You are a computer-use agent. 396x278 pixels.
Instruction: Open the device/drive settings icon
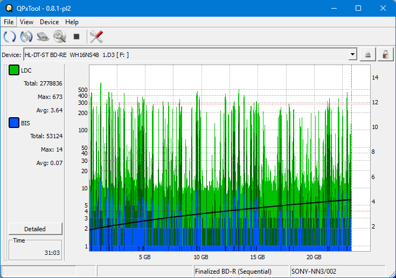(43, 37)
